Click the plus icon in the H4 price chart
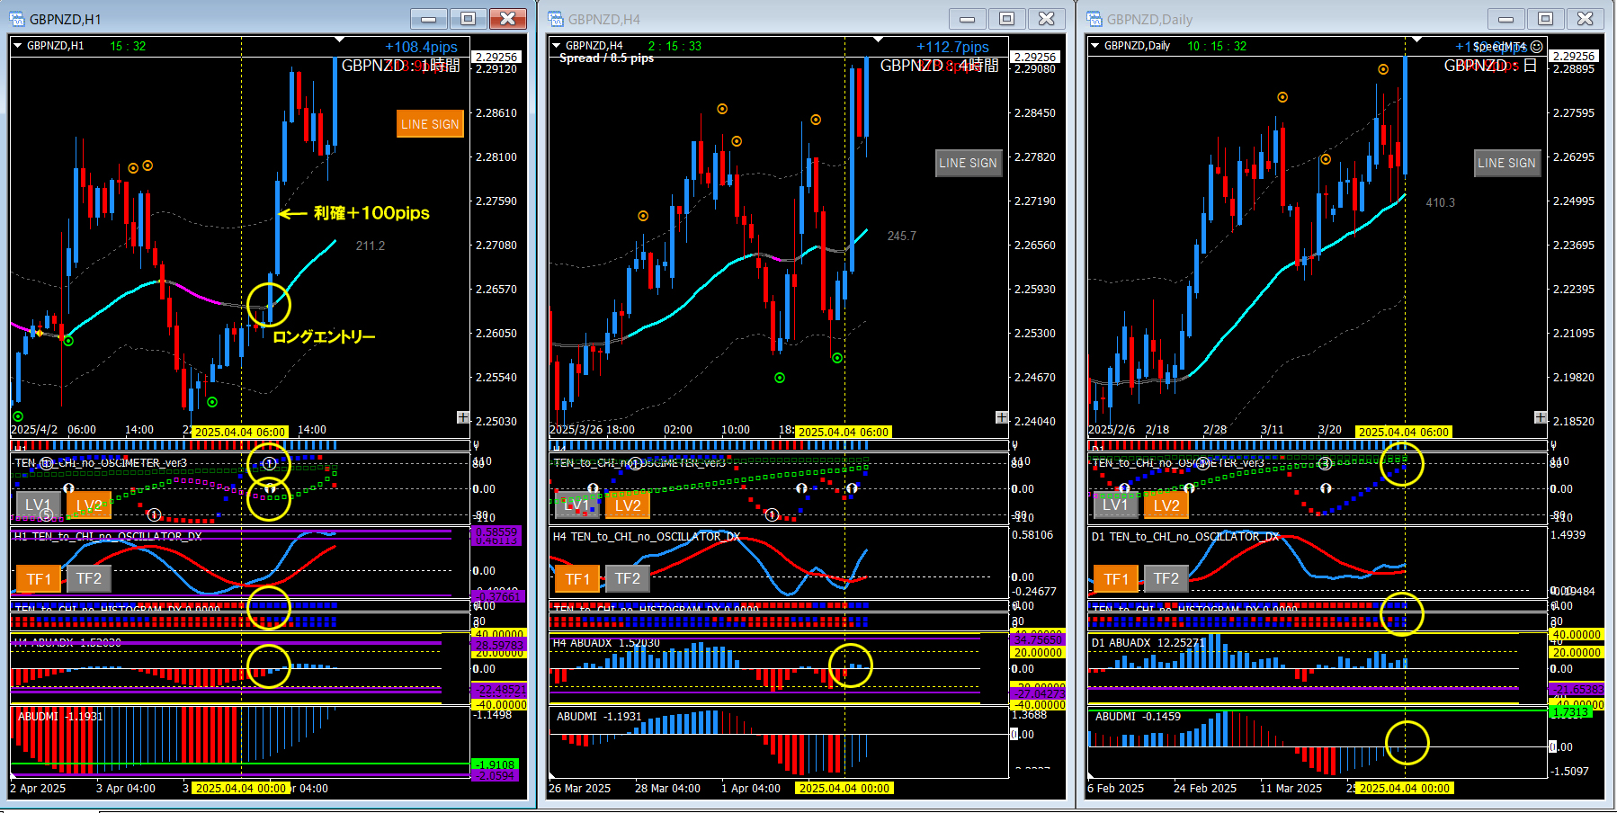 point(1002,417)
